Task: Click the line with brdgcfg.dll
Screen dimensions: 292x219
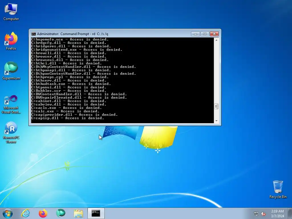Action: click(x=68, y=43)
